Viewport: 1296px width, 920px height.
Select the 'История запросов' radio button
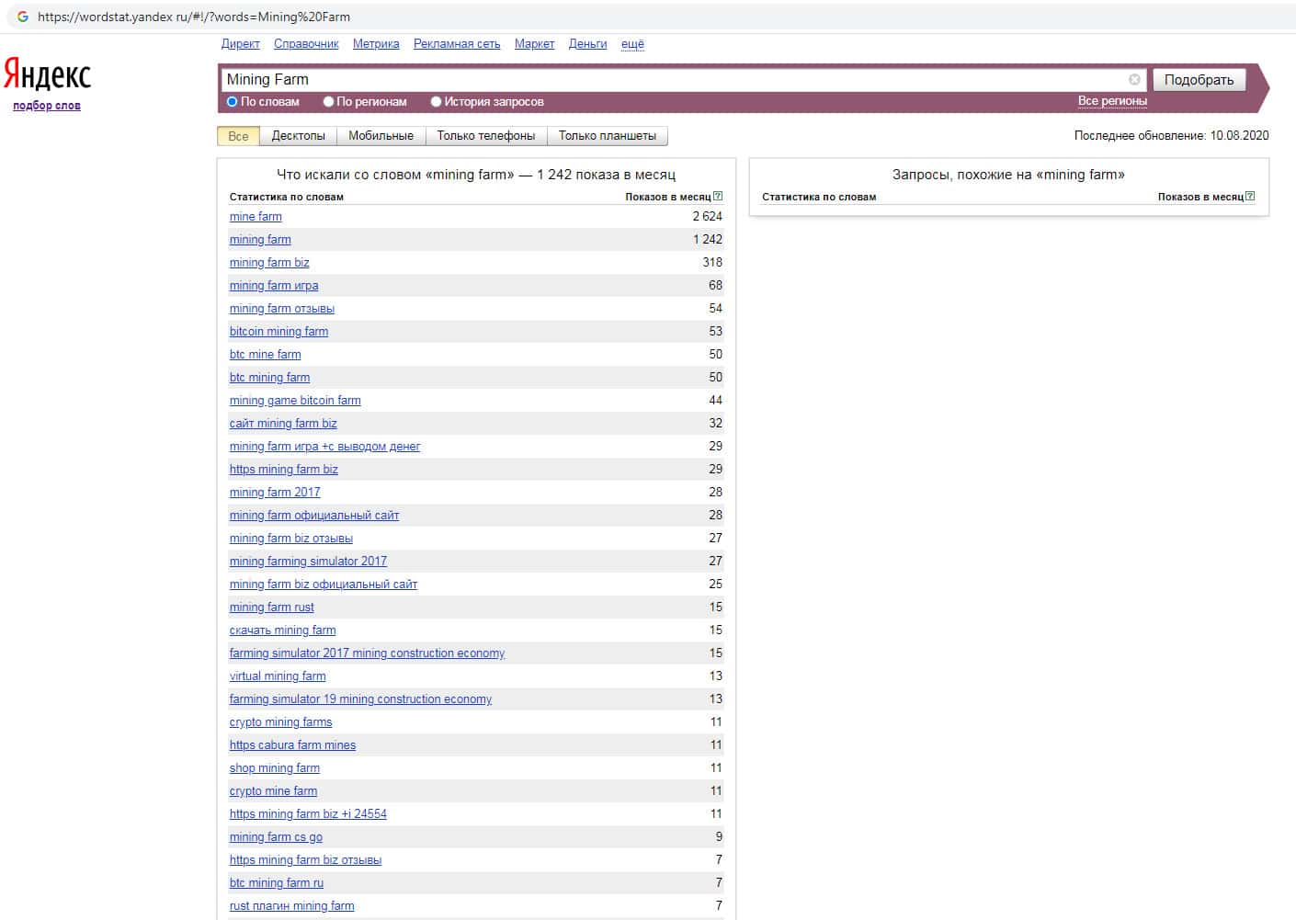(437, 102)
